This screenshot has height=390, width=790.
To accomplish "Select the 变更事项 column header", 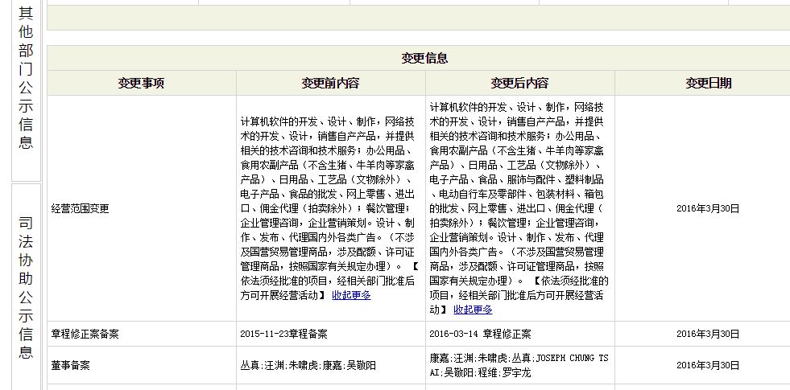I will click(141, 83).
